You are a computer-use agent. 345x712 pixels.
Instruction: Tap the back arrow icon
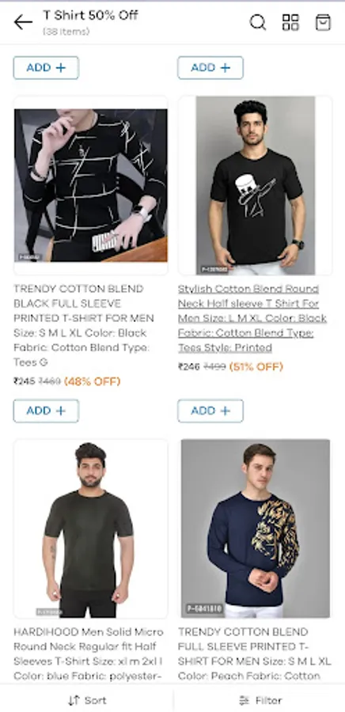pos(23,22)
